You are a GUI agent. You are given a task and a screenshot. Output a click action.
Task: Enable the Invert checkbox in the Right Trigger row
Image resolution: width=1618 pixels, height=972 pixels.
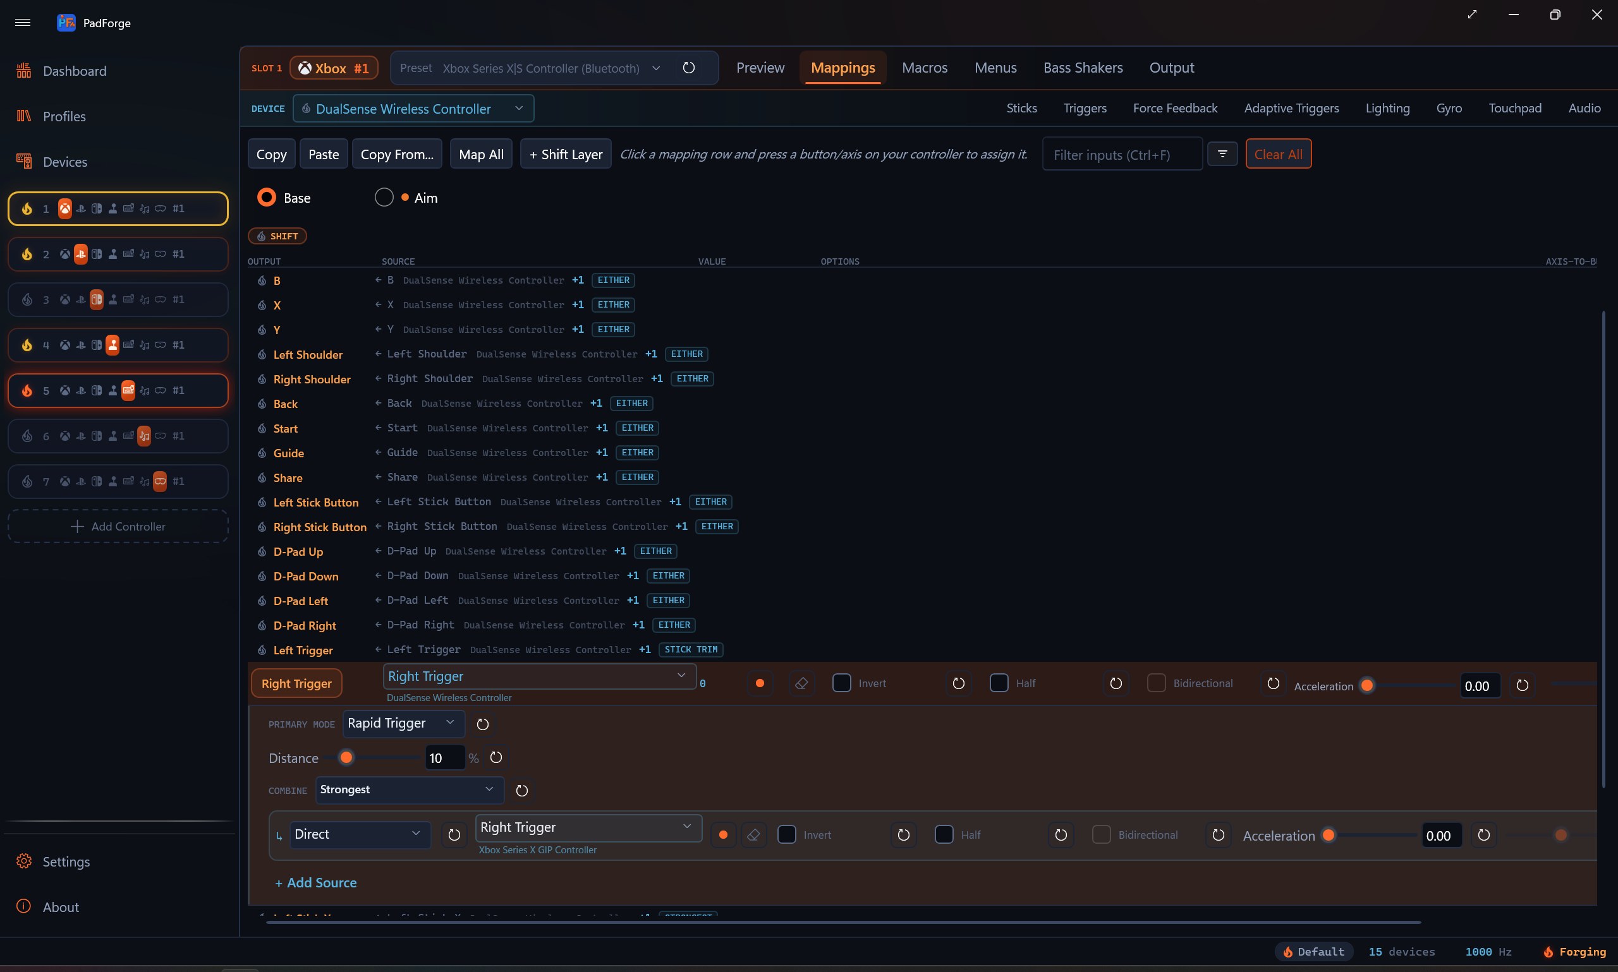click(x=841, y=683)
